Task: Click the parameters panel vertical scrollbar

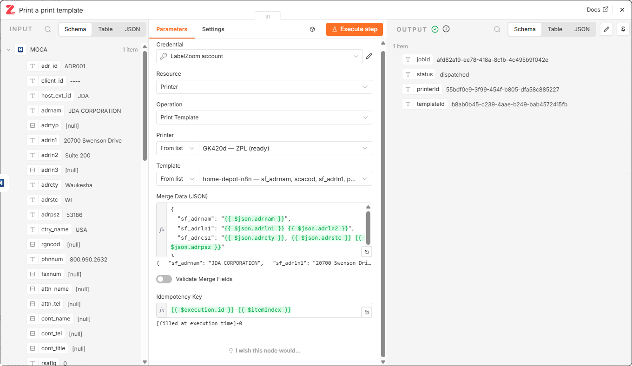Action: click(383, 203)
